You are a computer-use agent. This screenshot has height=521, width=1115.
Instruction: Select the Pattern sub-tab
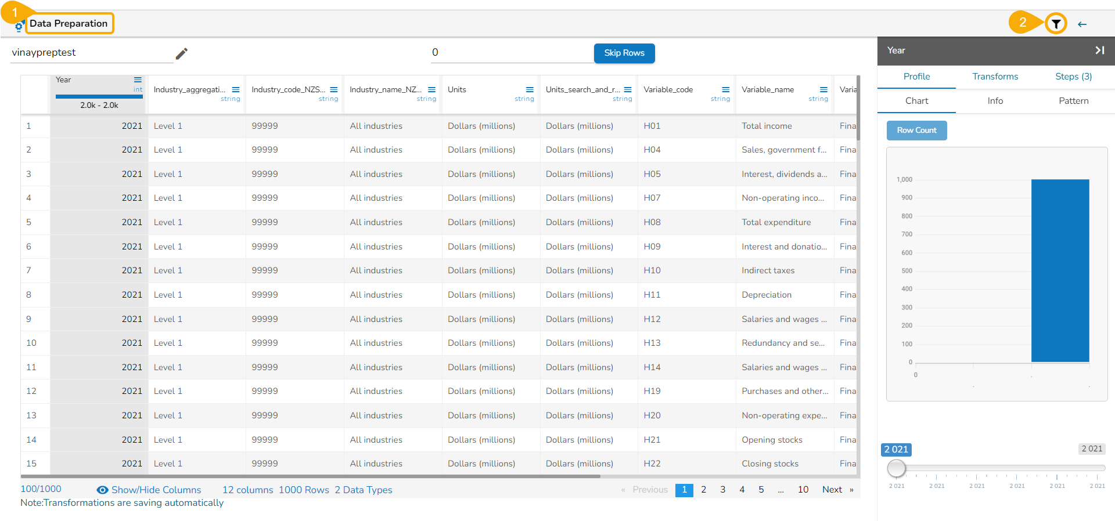[1073, 101]
